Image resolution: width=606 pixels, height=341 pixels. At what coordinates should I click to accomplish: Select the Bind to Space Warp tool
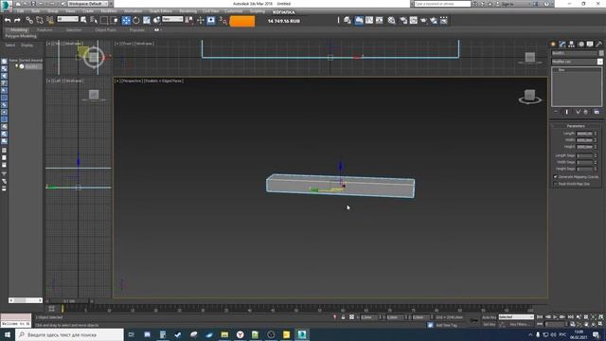[50, 21]
